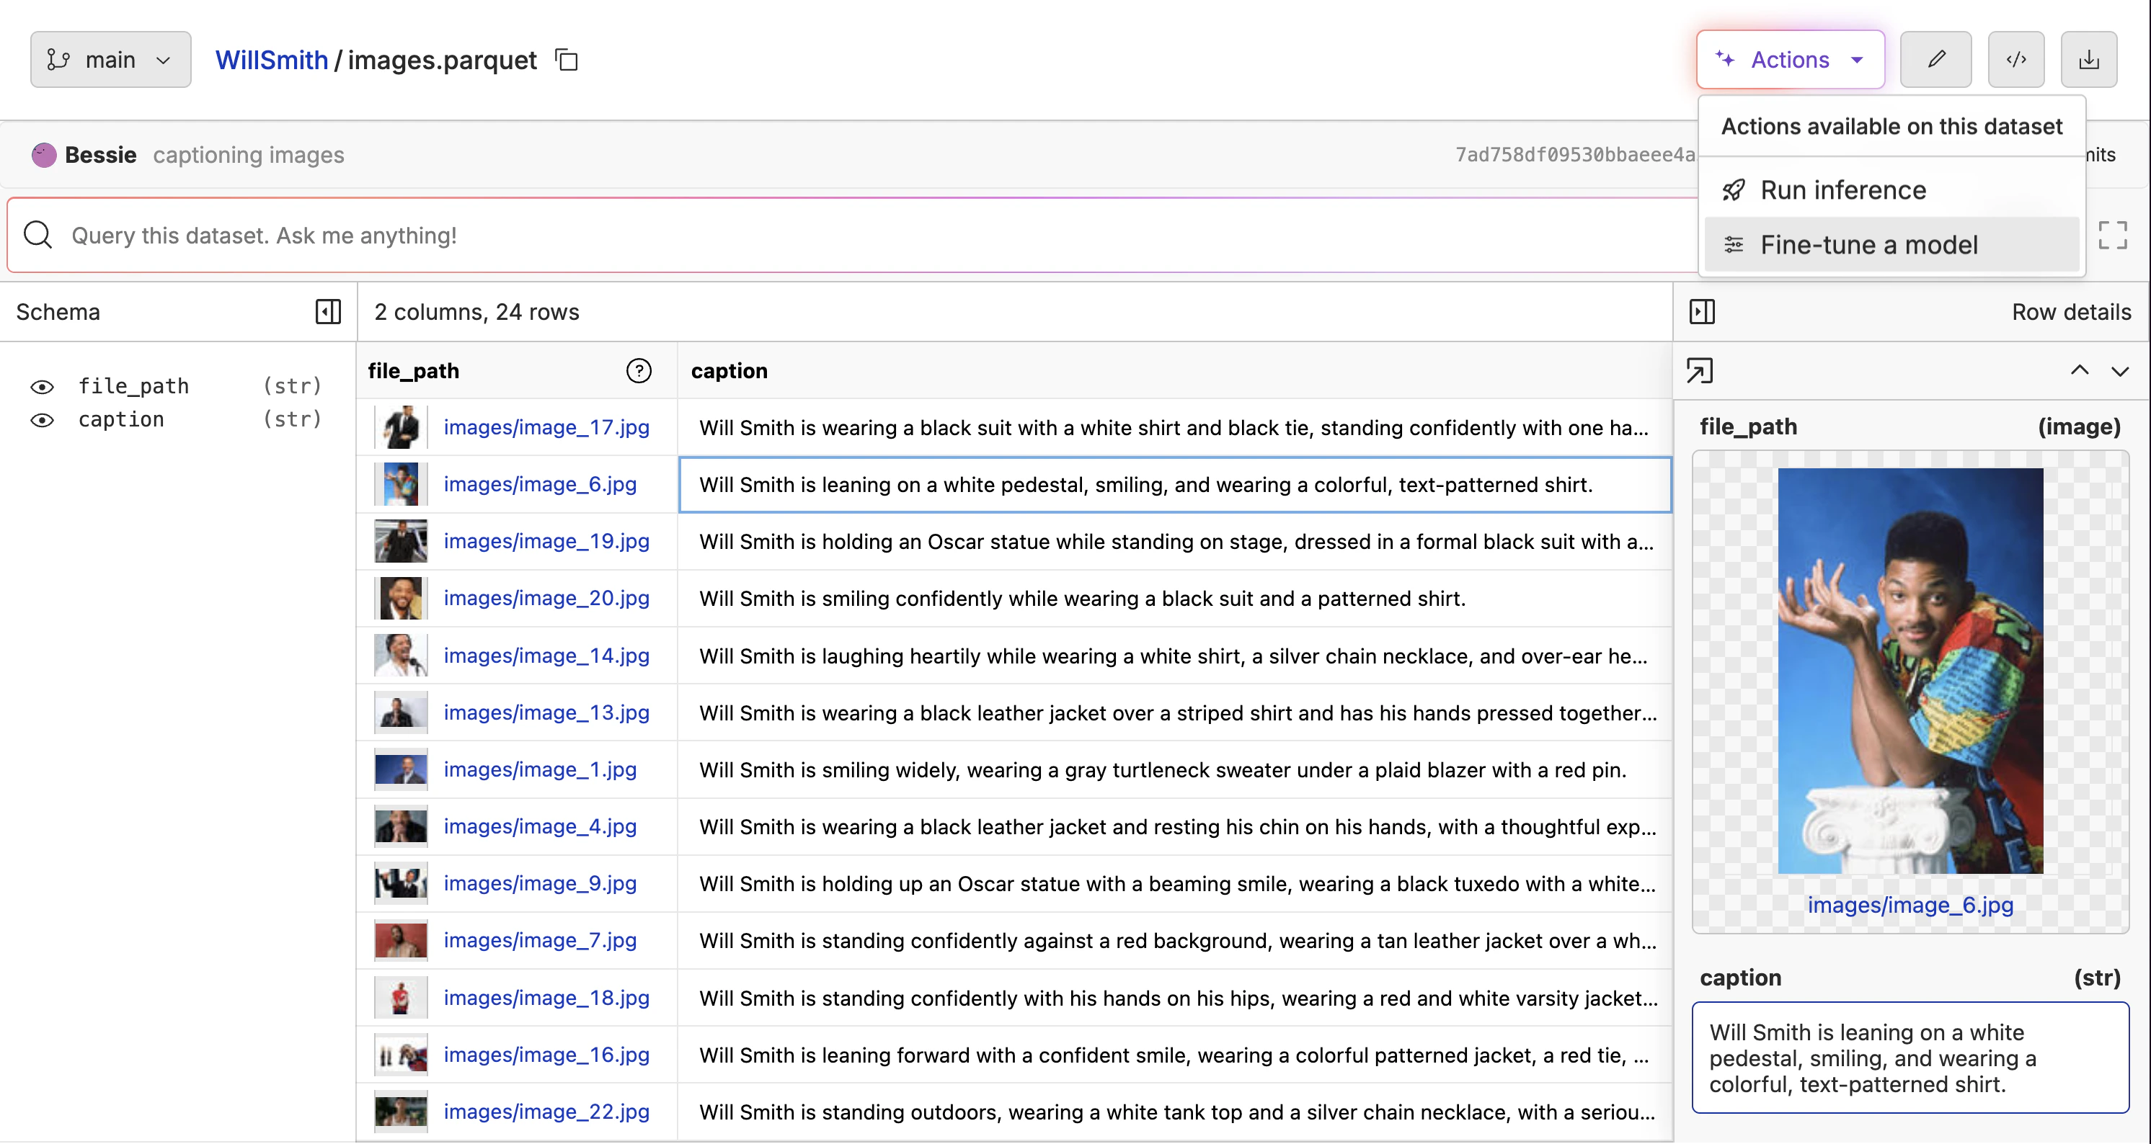Choose Fine-tune a model menu option
The image size is (2151, 1144).
(1868, 246)
